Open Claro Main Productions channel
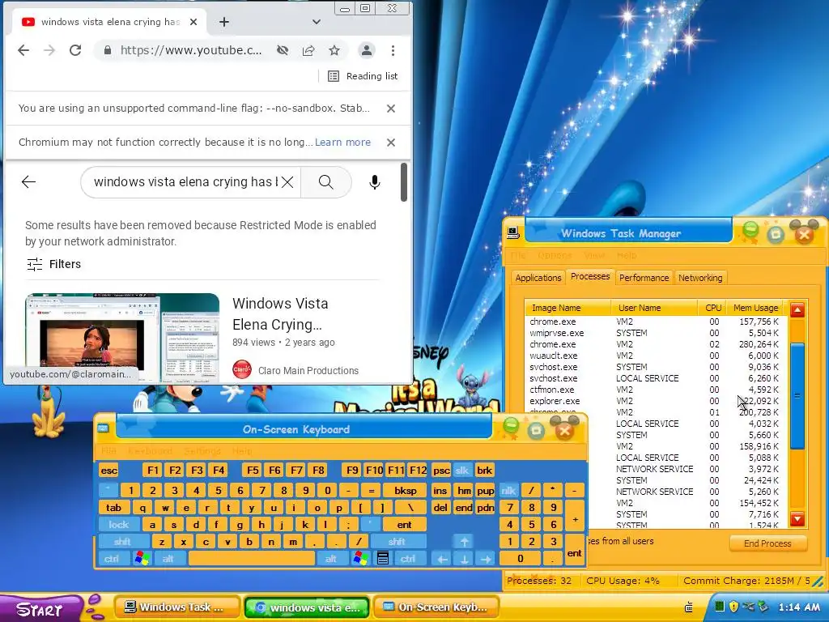 [308, 371]
